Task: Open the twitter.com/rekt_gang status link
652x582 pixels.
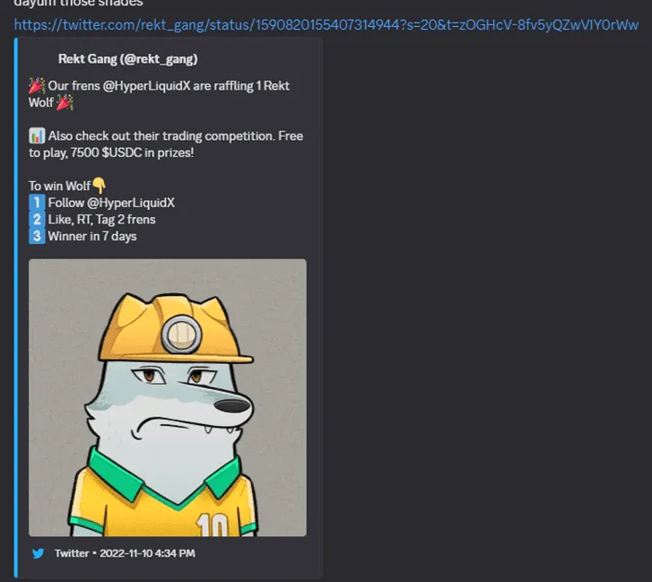Action: [x=326, y=25]
